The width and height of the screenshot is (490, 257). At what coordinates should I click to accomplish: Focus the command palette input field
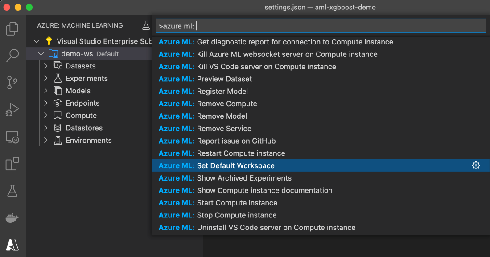coord(321,26)
